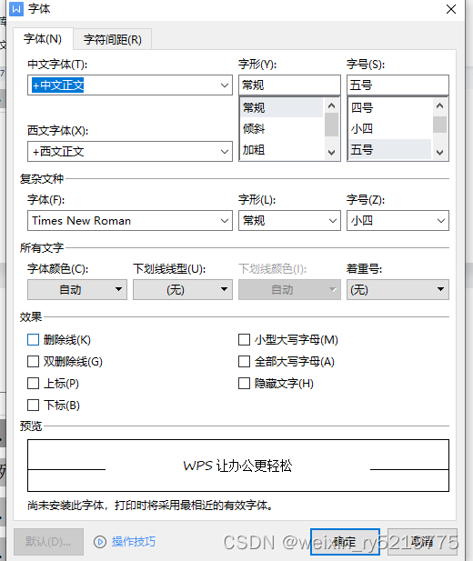Click the 字号(S) input field showing 五号

tap(398, 85)
